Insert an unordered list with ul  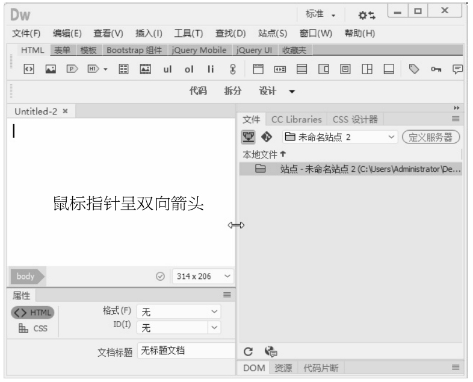[168, 69]
